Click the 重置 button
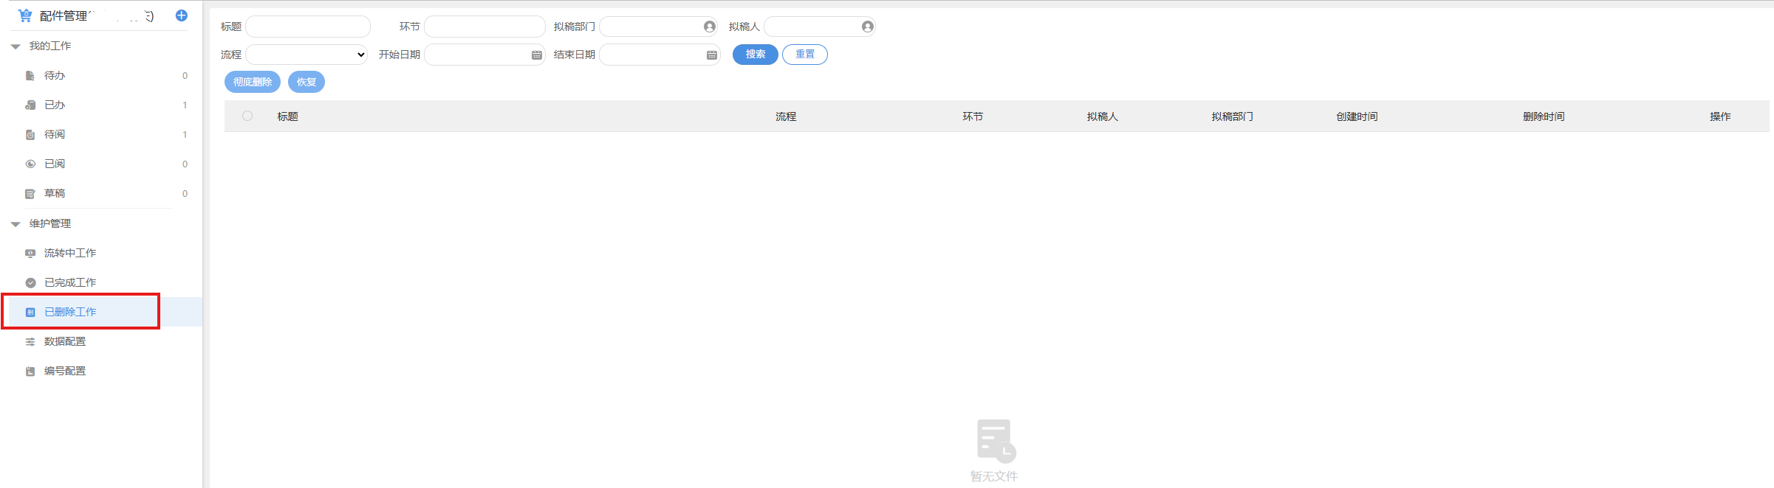Viewport: 1774px width, 488px height. pyautogui.click(x=805, y=55)
